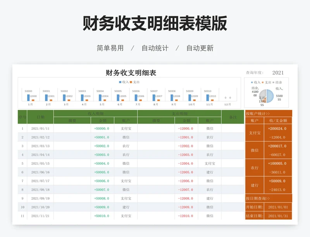Click the 账户 header under 收入明细
This screenshot has height=237, width=310.
126,120
